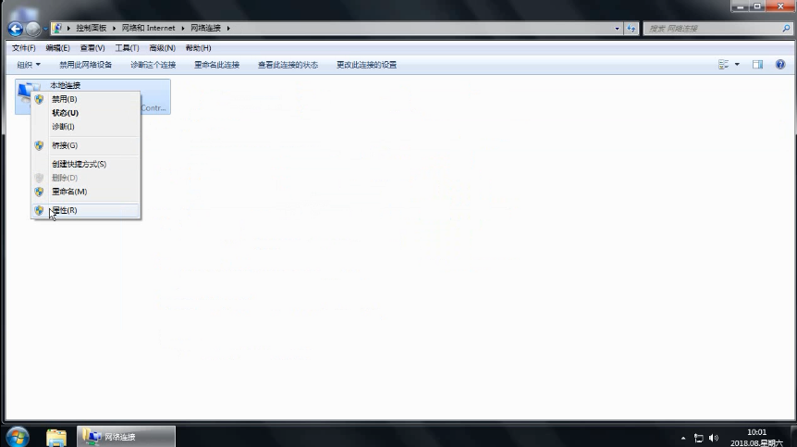
Task: Click into the 搜索 网络连接 search field
Action: click(x=707, y=29)
